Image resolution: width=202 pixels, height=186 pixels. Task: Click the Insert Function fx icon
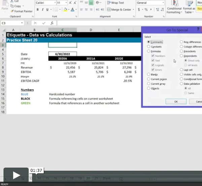[x=52, y=23]
